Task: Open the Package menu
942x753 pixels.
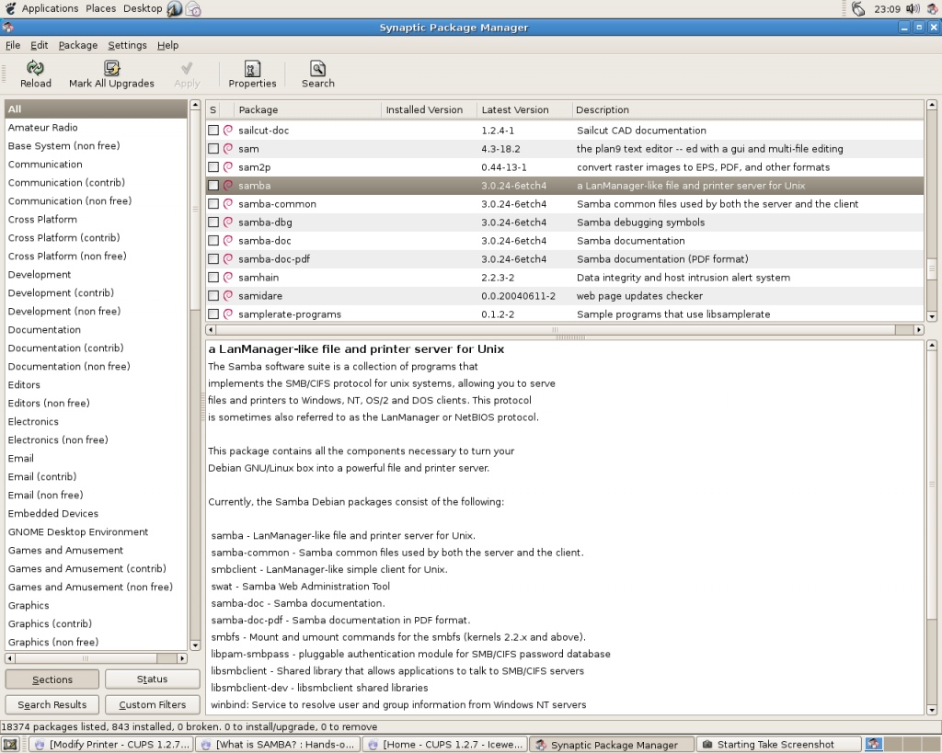Action: click(77, 45)
